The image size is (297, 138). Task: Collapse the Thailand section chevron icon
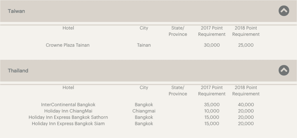284,70
